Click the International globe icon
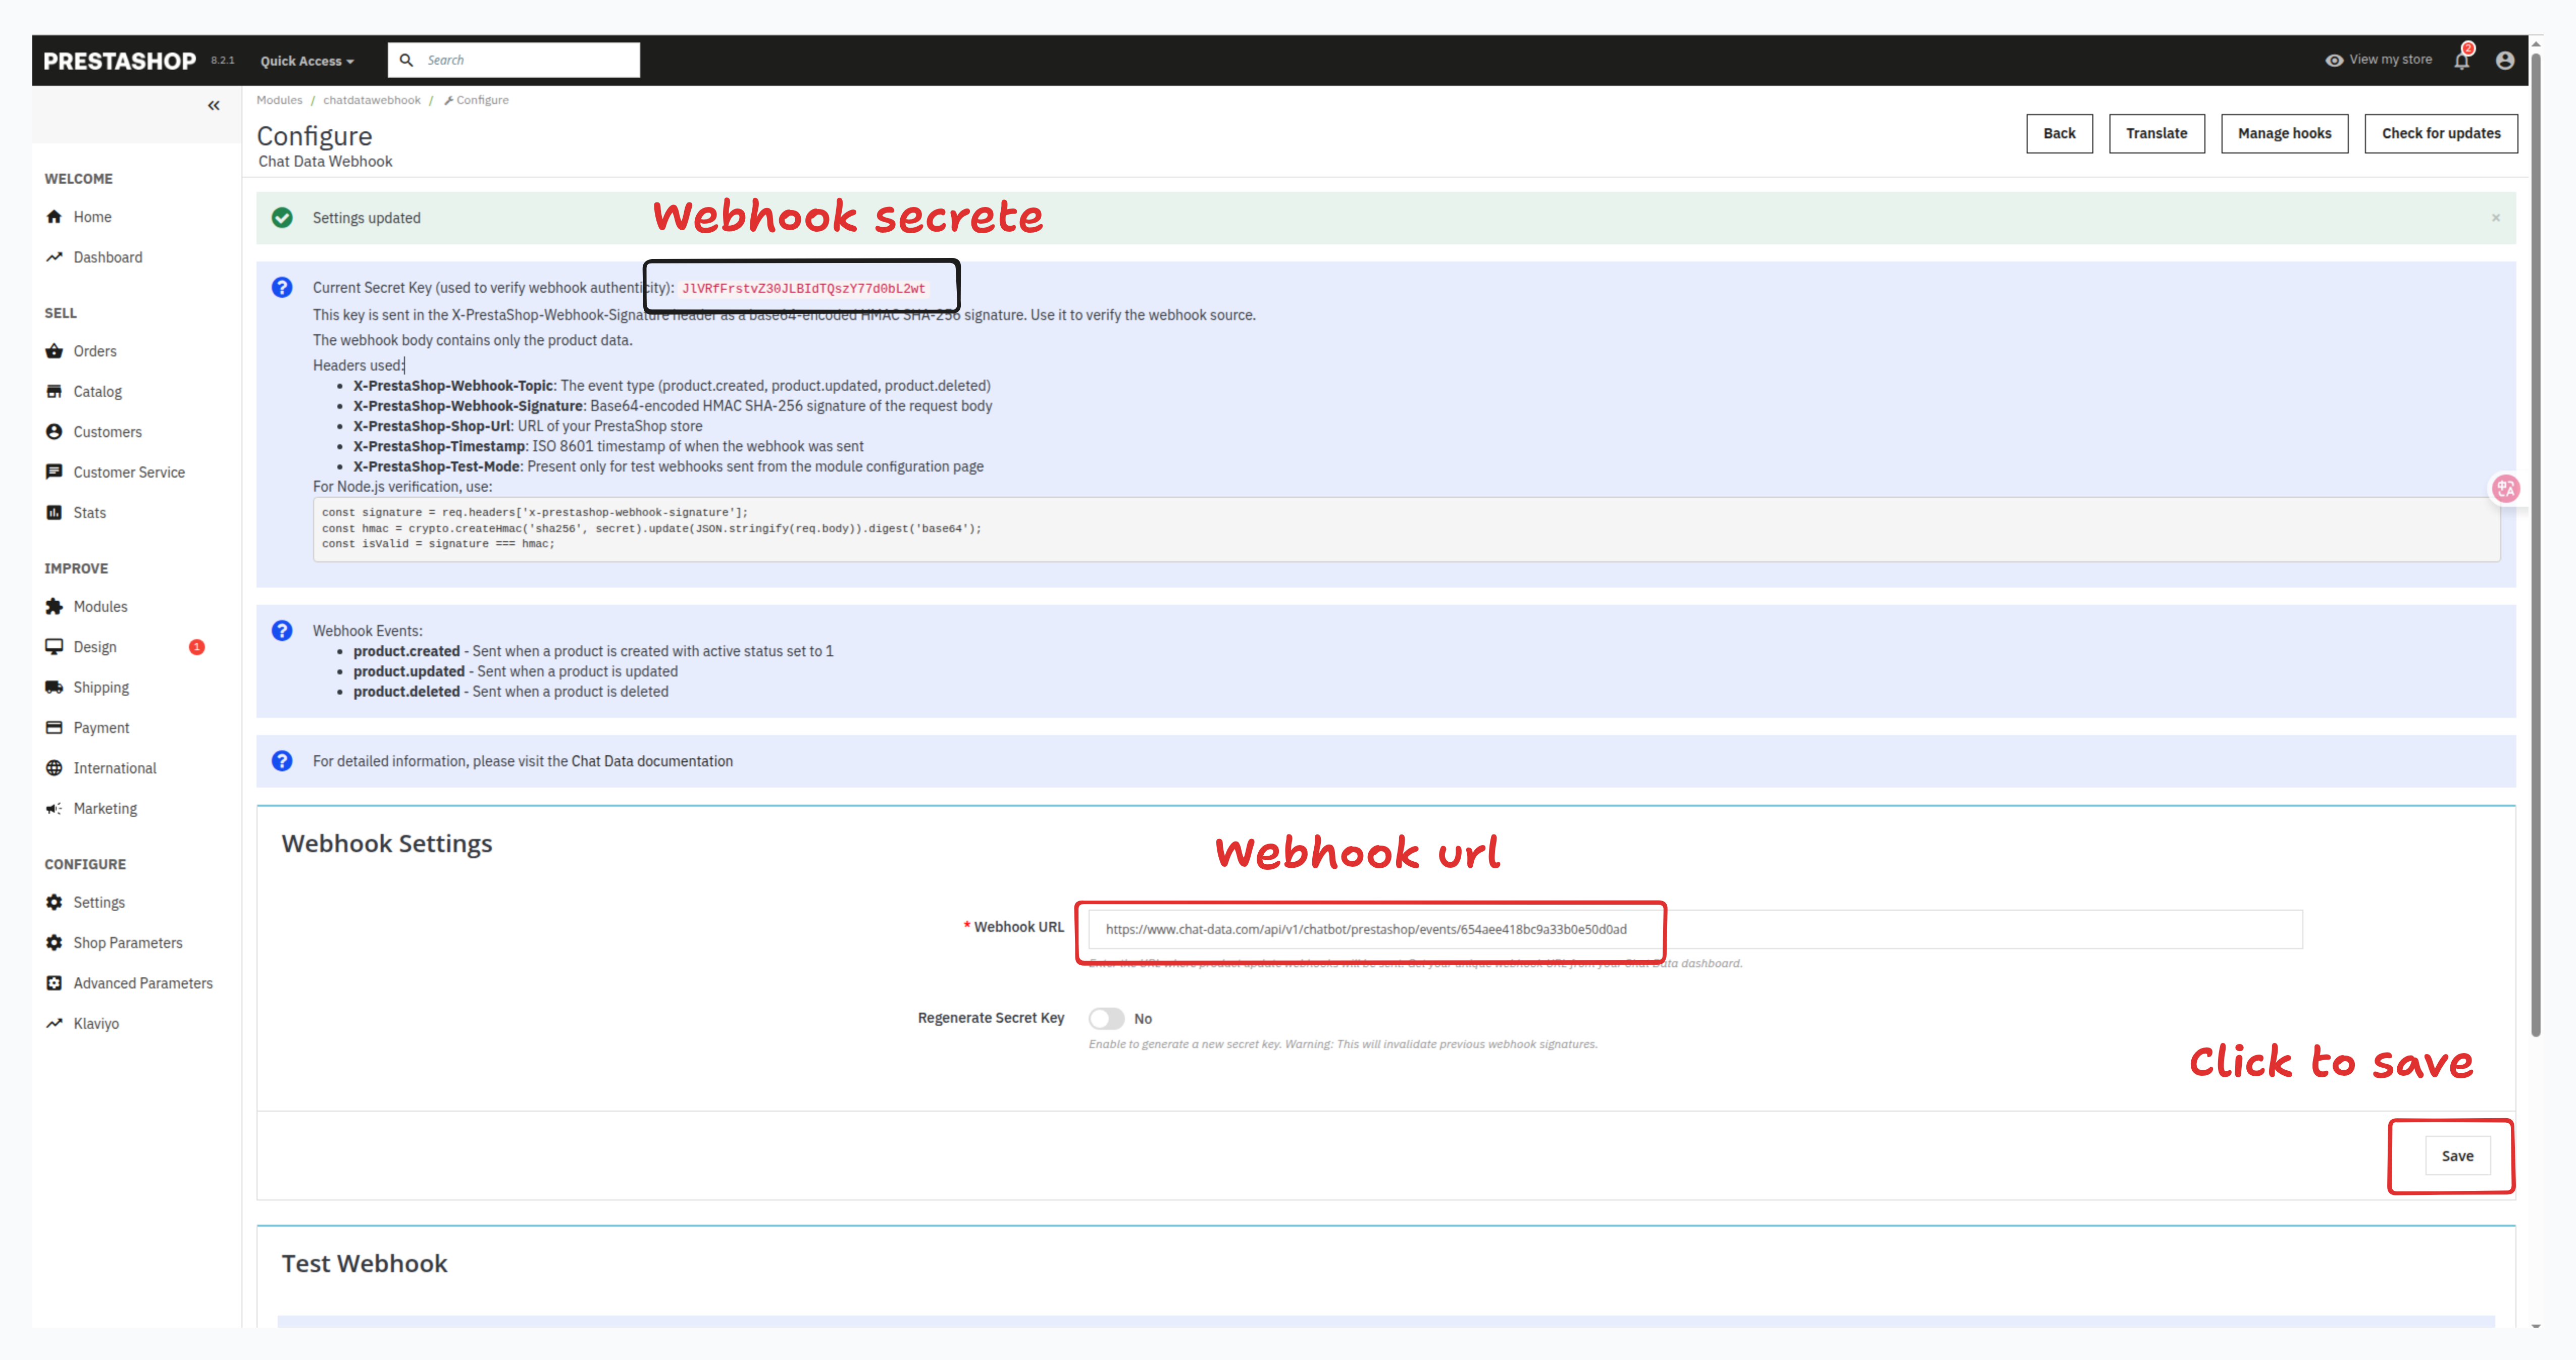The width and height of the screenshot is (2576, 1360). coord(54,768)
